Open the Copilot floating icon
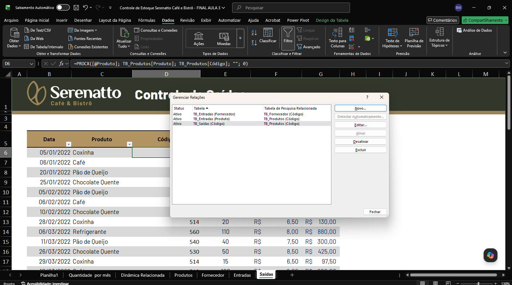 (490, 255)
